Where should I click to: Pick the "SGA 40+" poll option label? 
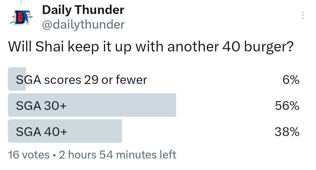(x=42, y=132)
